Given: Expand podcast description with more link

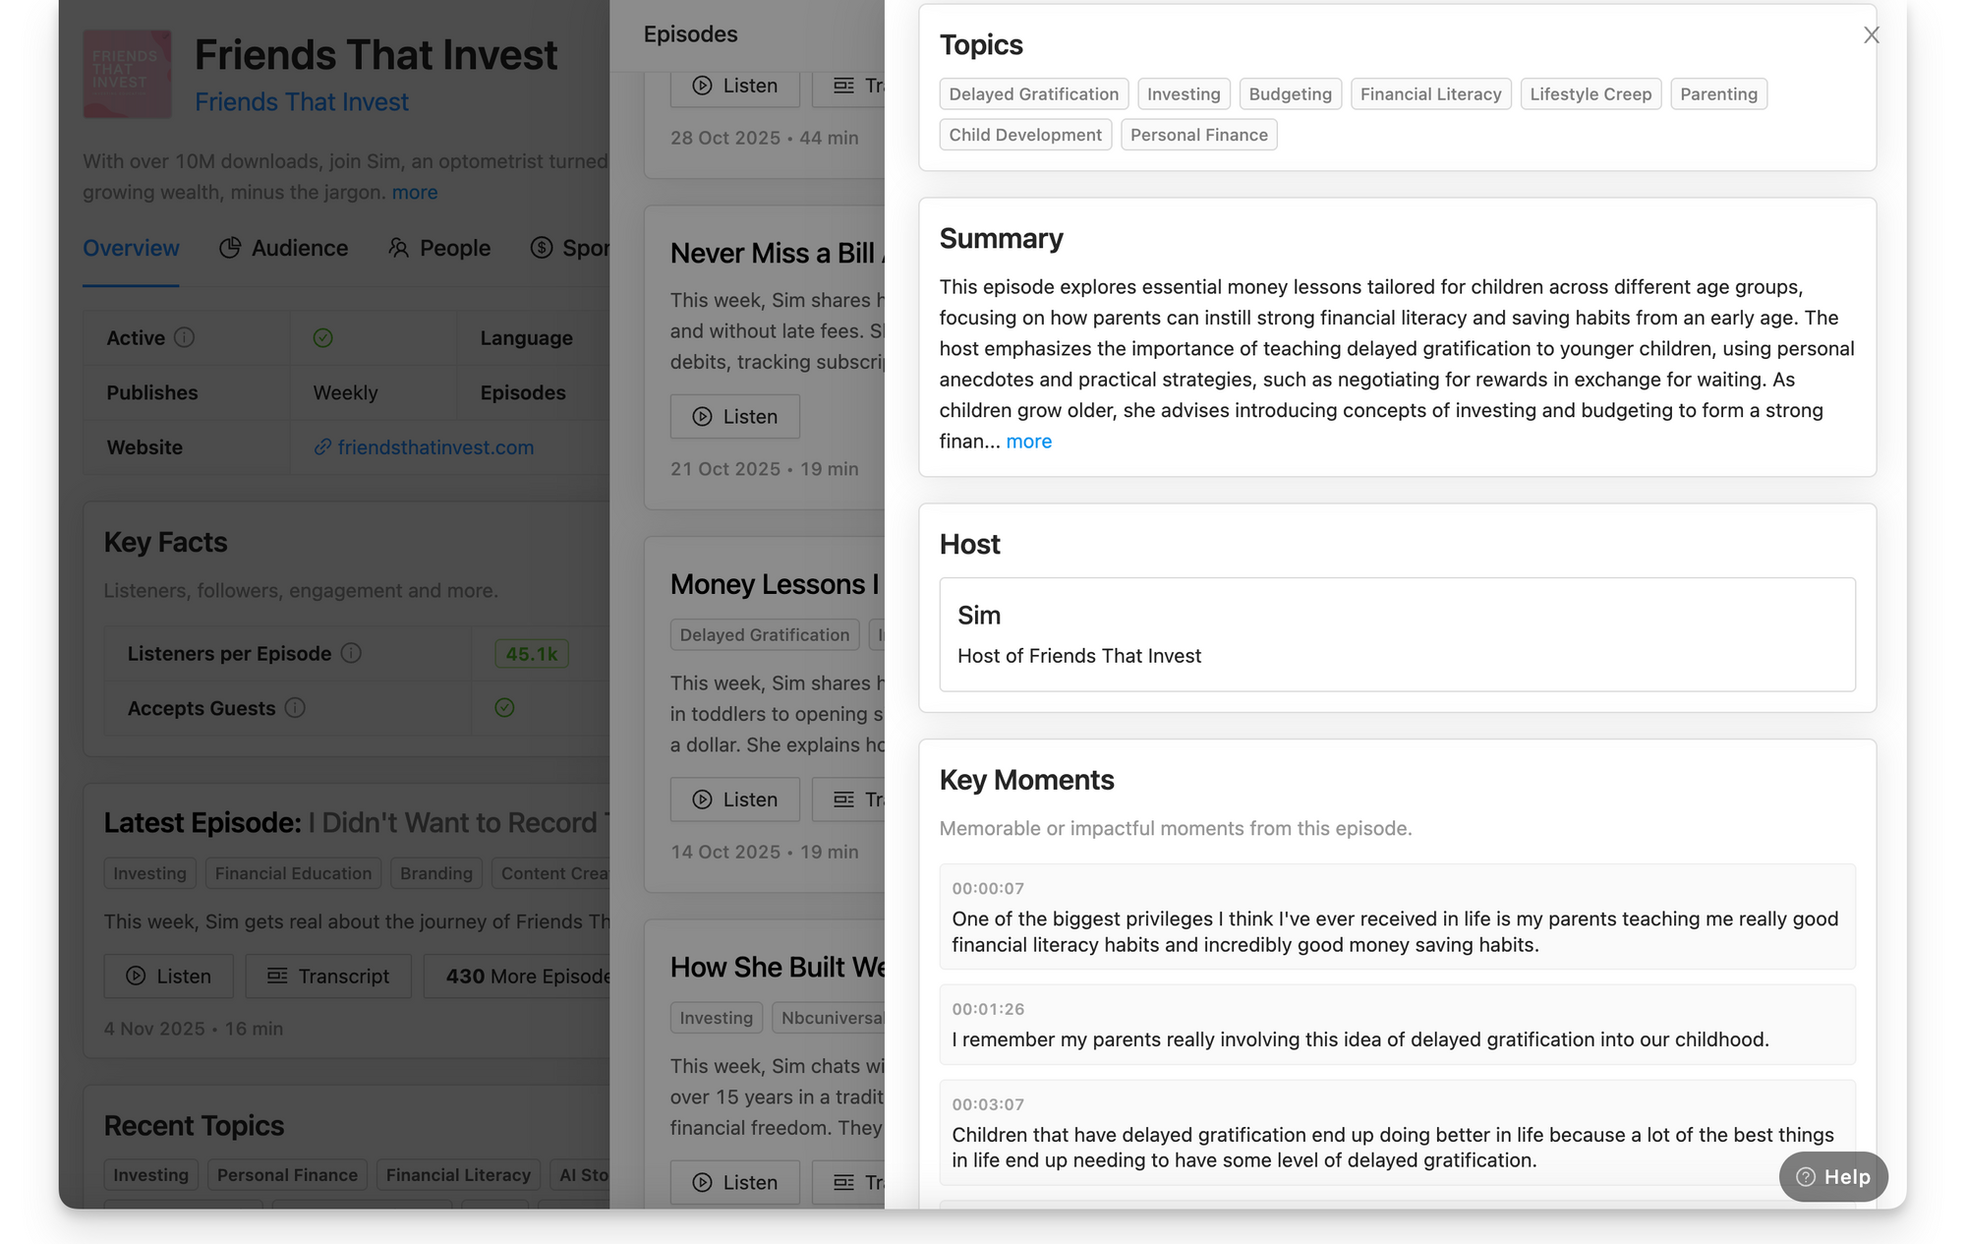Looking at the screenshot, I should pyautogui.click(x=414, y=192).
